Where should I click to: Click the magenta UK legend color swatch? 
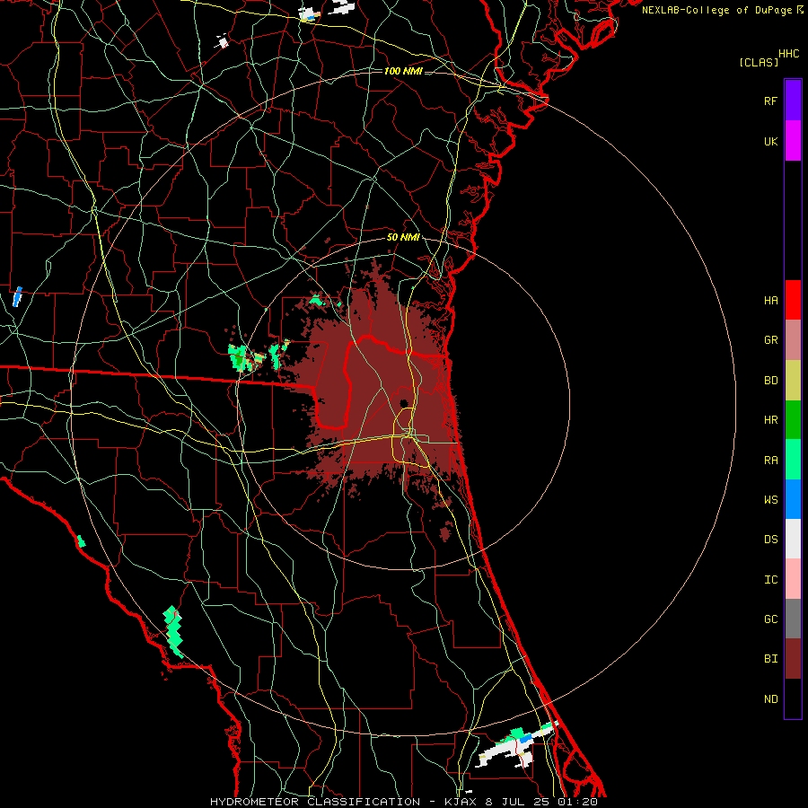793,141
